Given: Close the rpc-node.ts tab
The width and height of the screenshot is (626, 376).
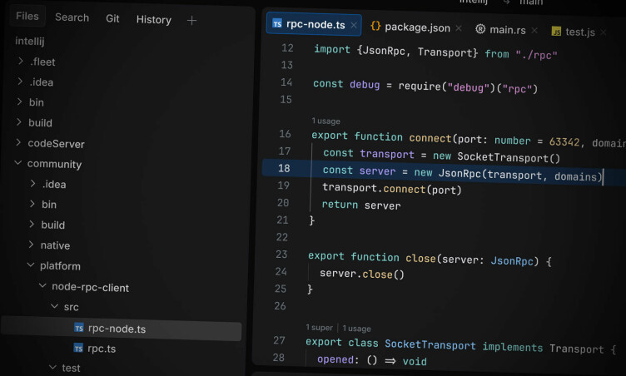Looking at the screenshot, I should (x=354, y=25).
